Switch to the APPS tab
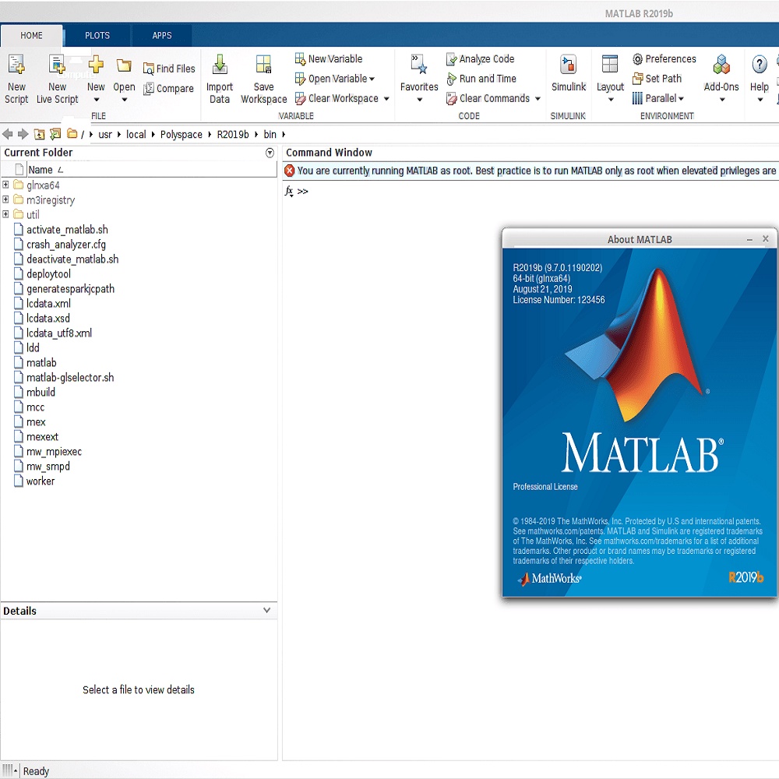779x779 pixels. [162, 36]
